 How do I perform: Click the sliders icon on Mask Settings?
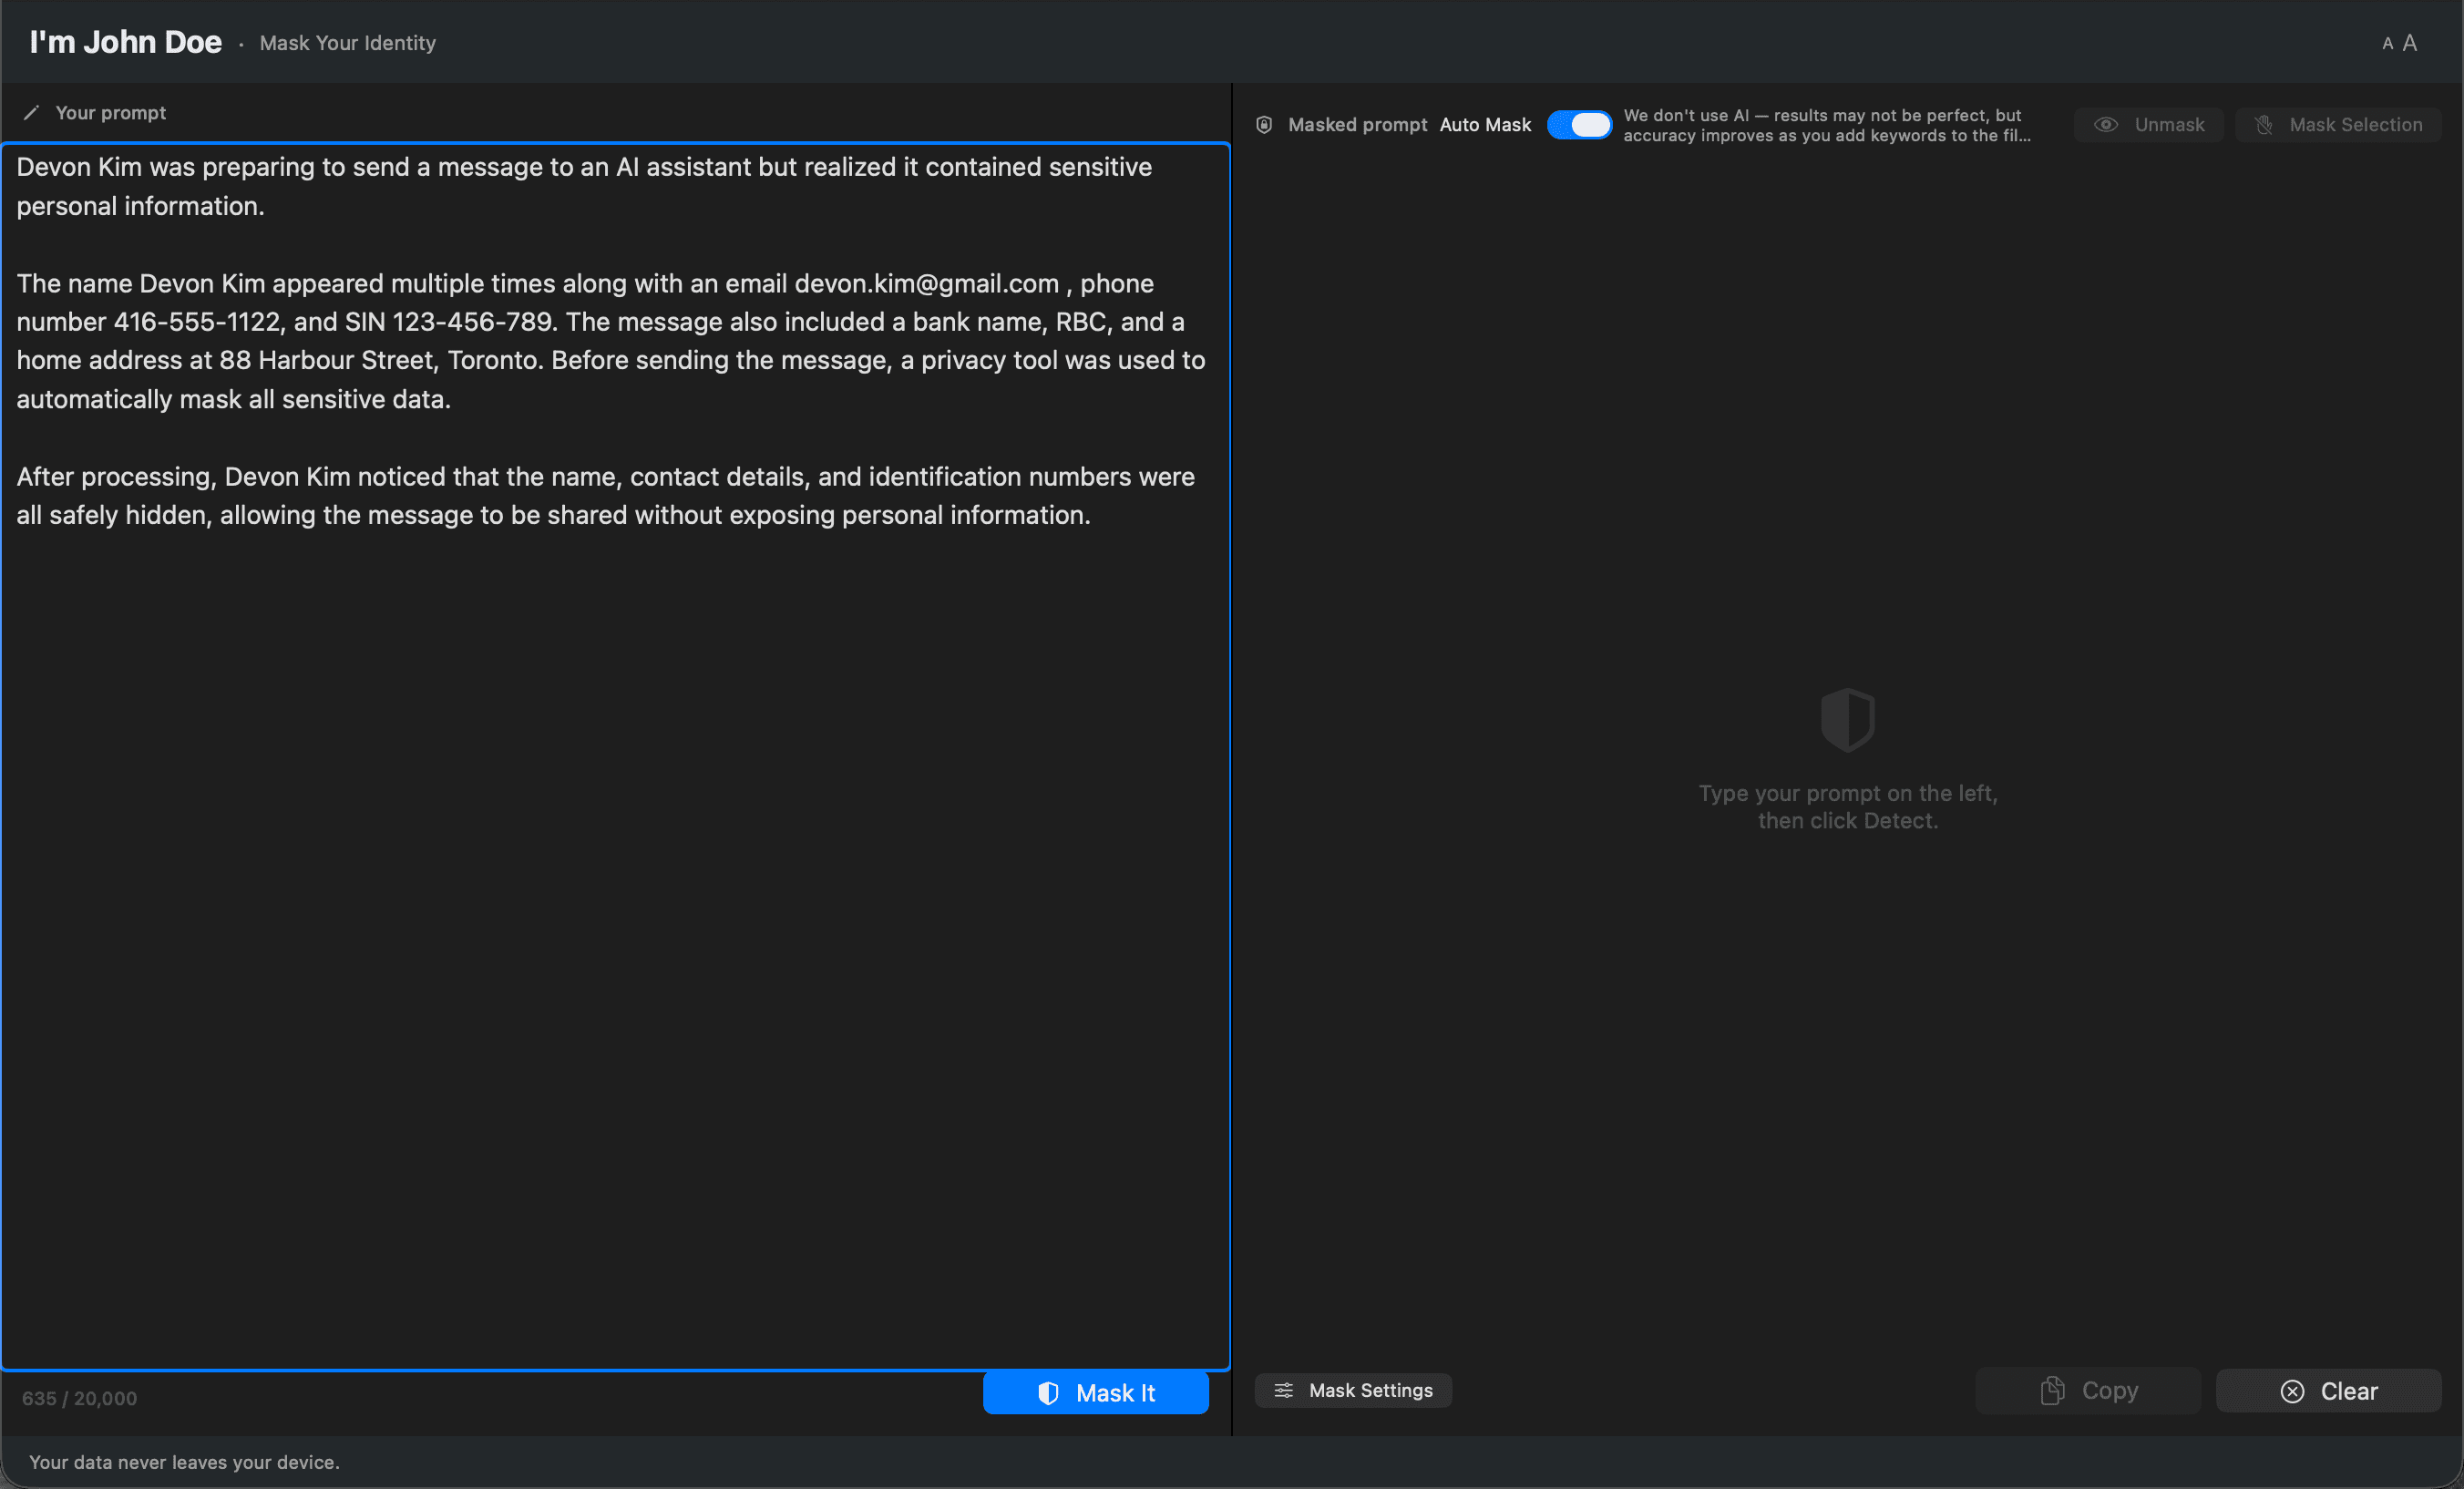1285,1390
